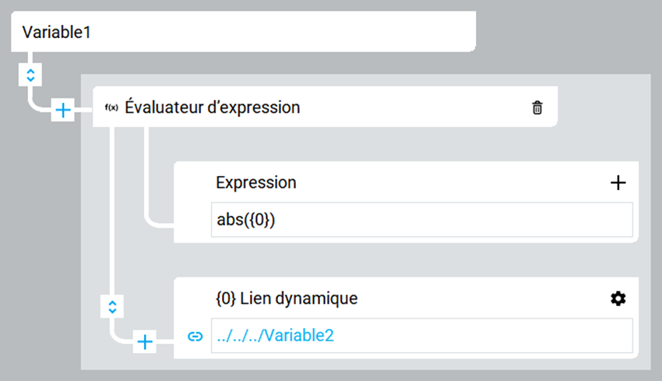Open the Lien dynamique gear settings
662x381 pixels.
click(x=618, y=298)
